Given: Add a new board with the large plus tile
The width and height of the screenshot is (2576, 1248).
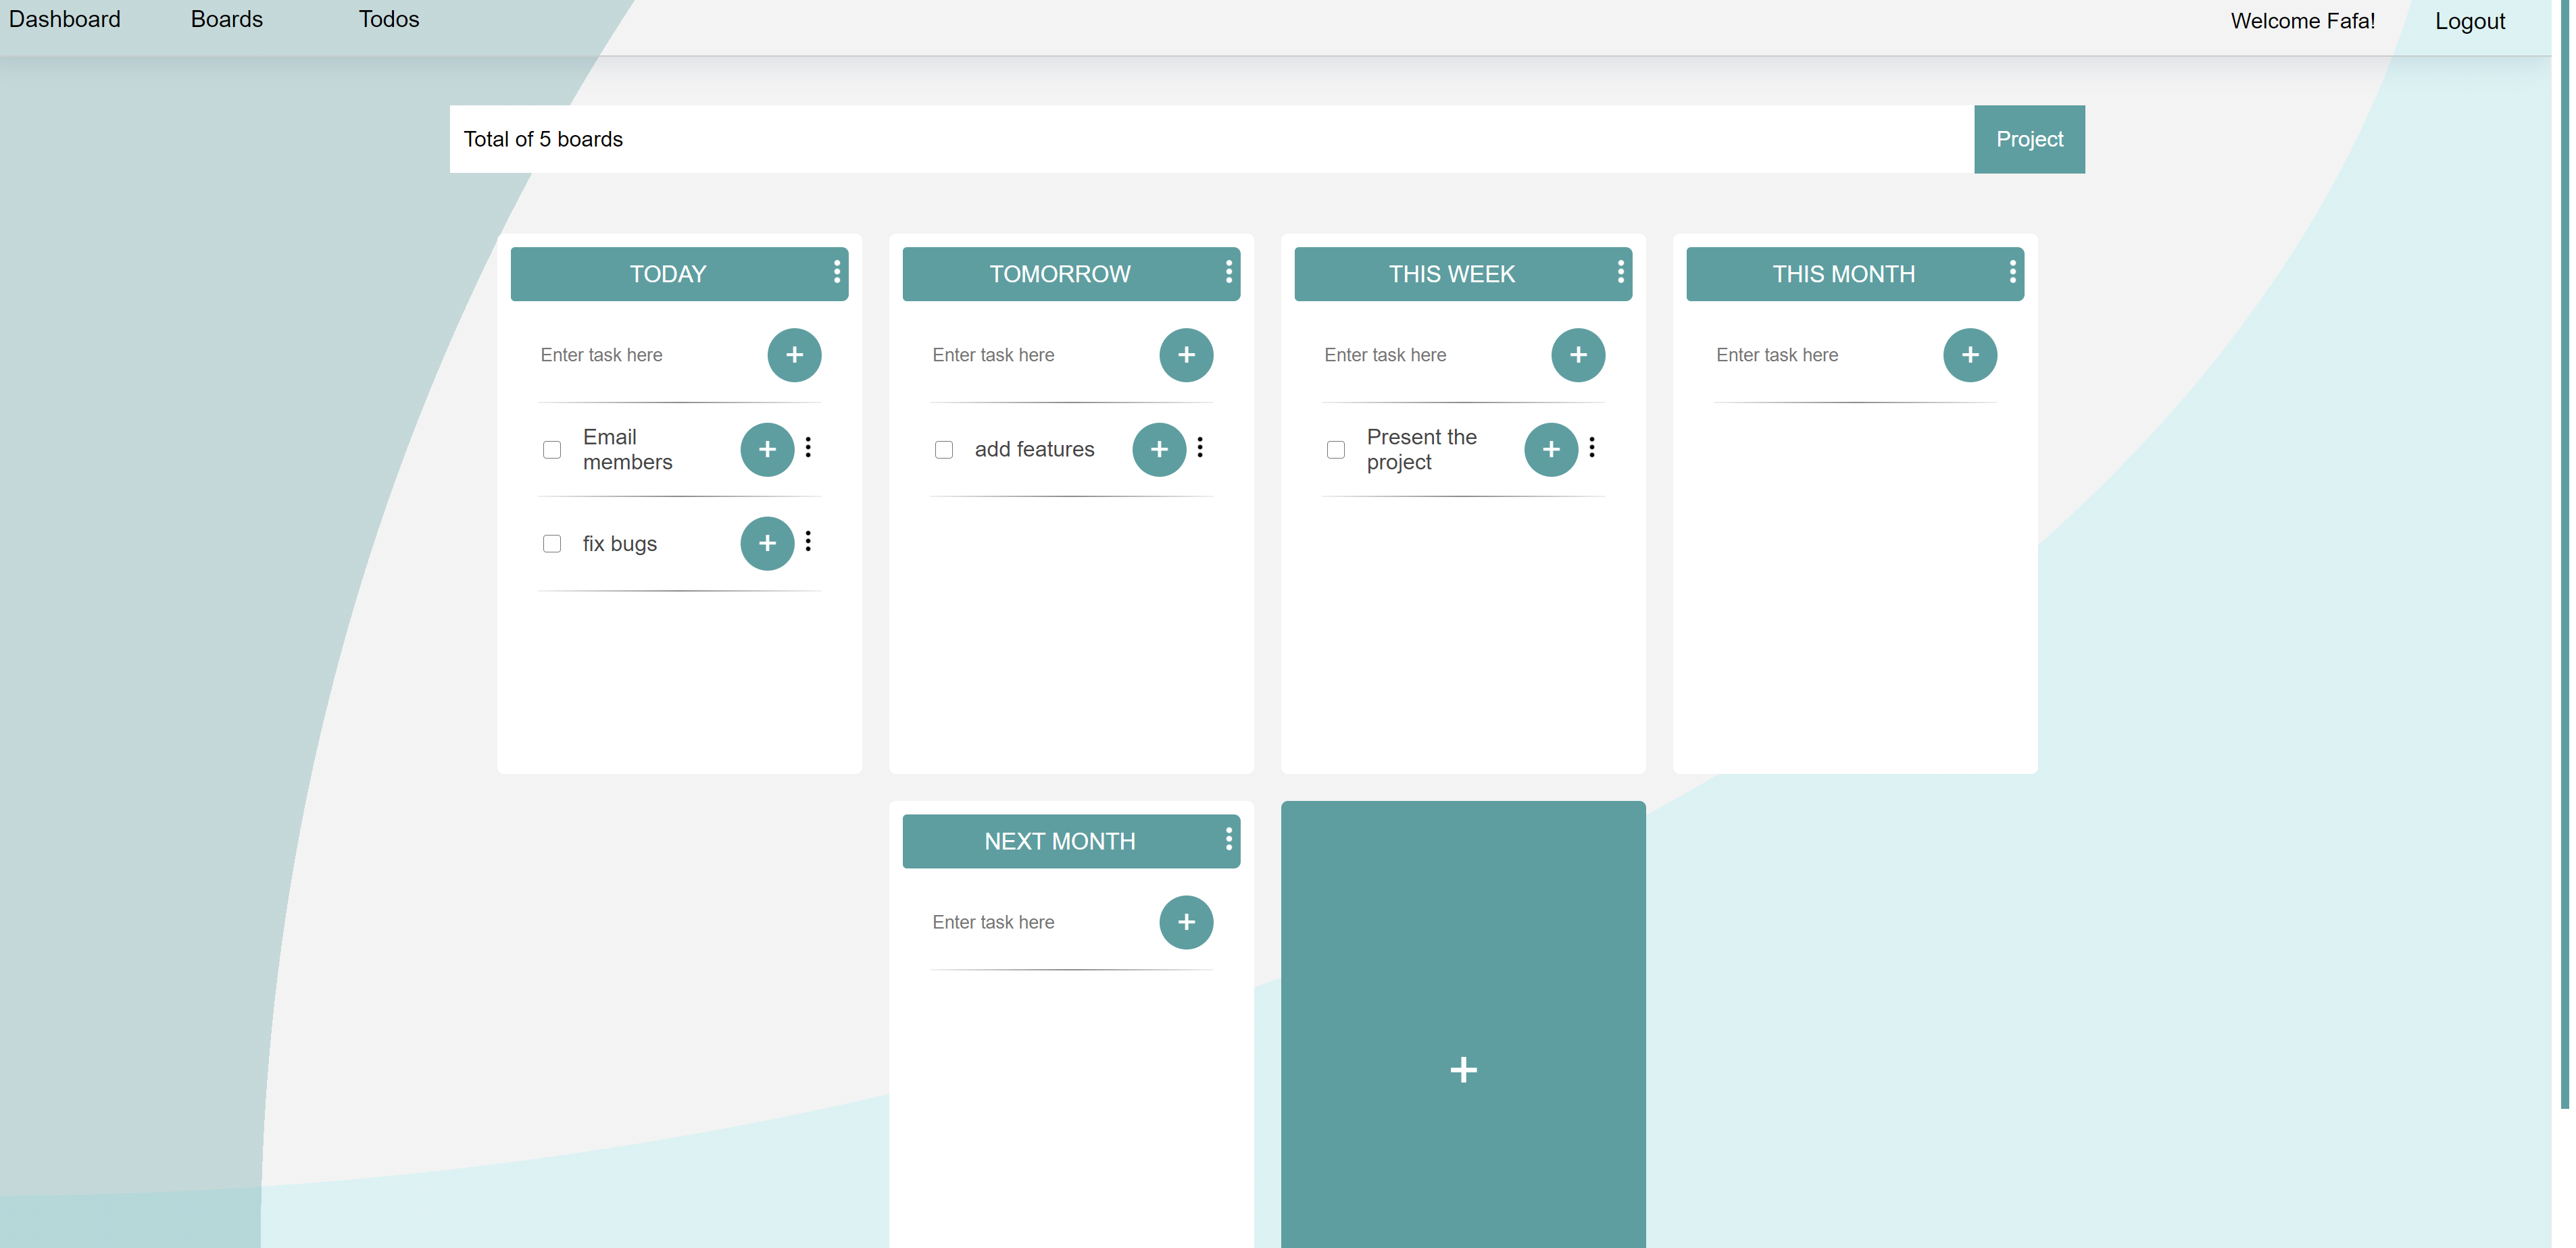Looking at the screenshot, I should 1463,1069.
